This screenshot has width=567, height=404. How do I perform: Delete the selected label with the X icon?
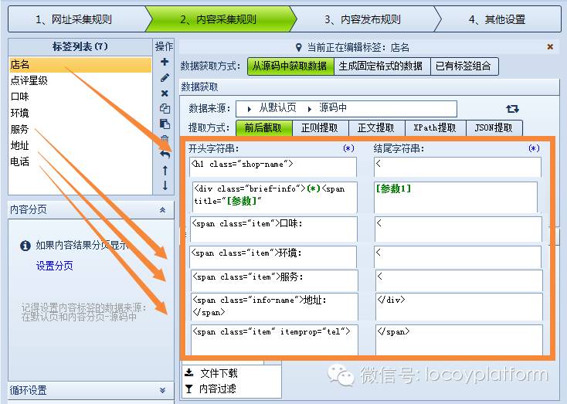[x=165, y=93]
